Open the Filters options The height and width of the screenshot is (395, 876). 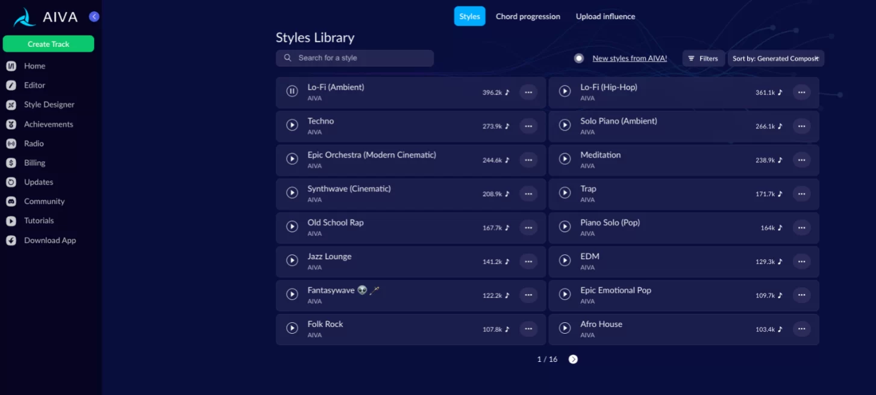703,58
